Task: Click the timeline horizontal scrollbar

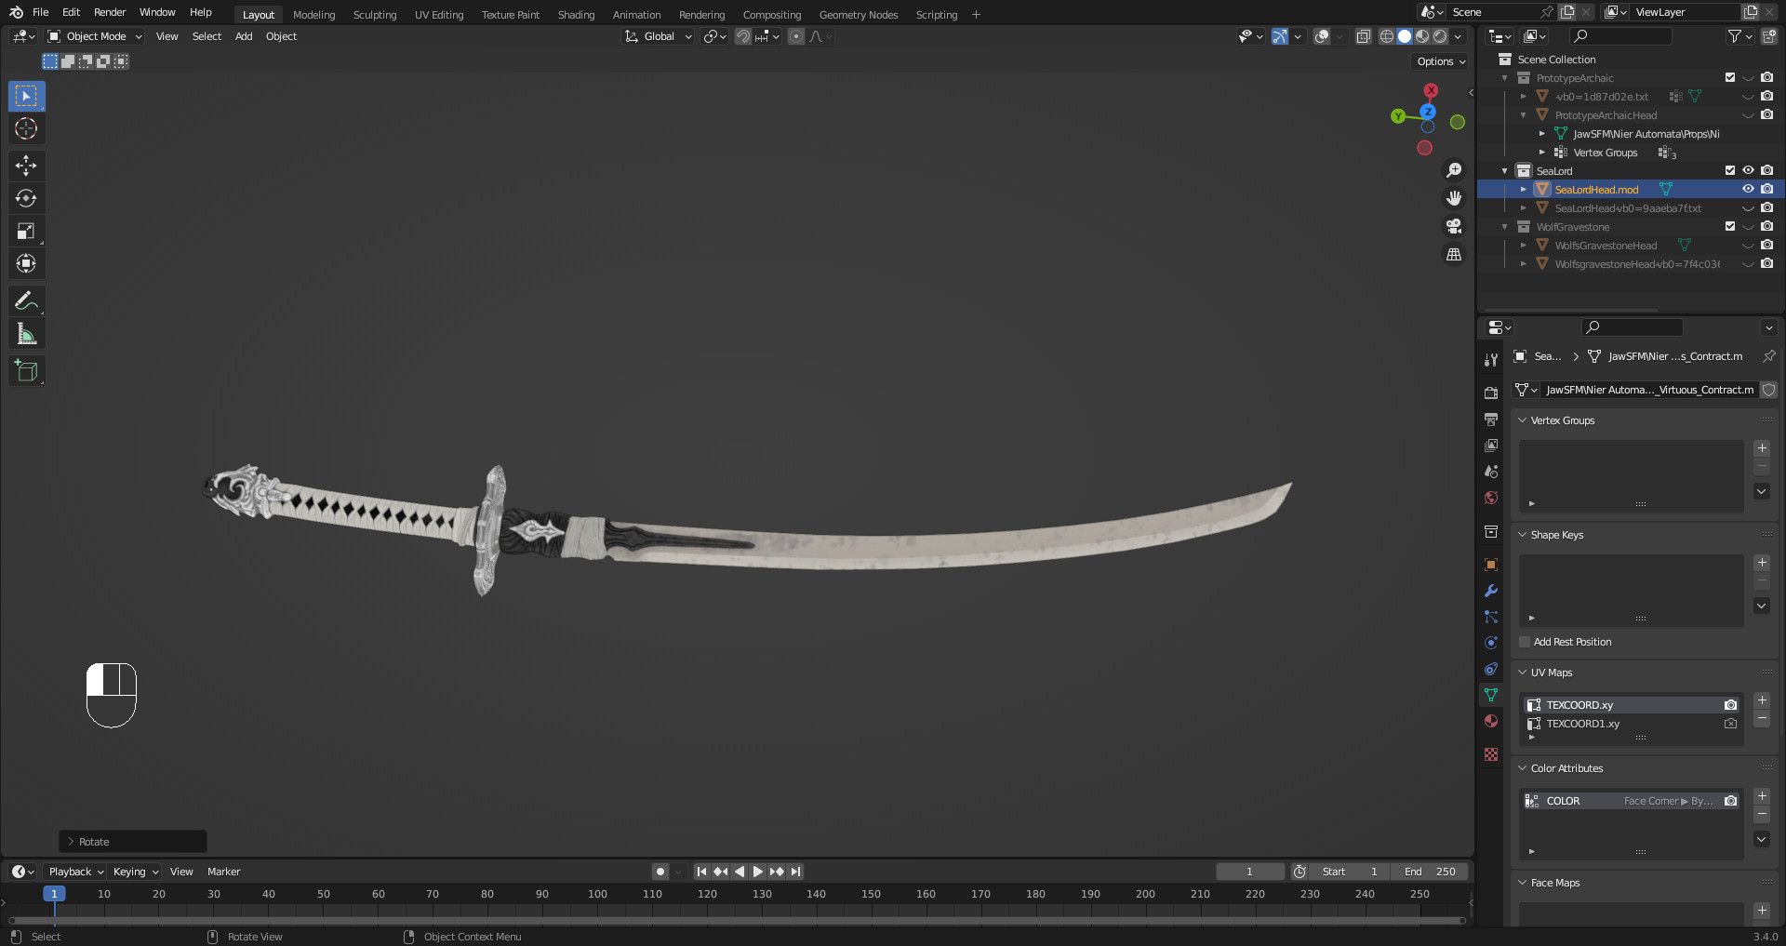Action: point(737,921)
